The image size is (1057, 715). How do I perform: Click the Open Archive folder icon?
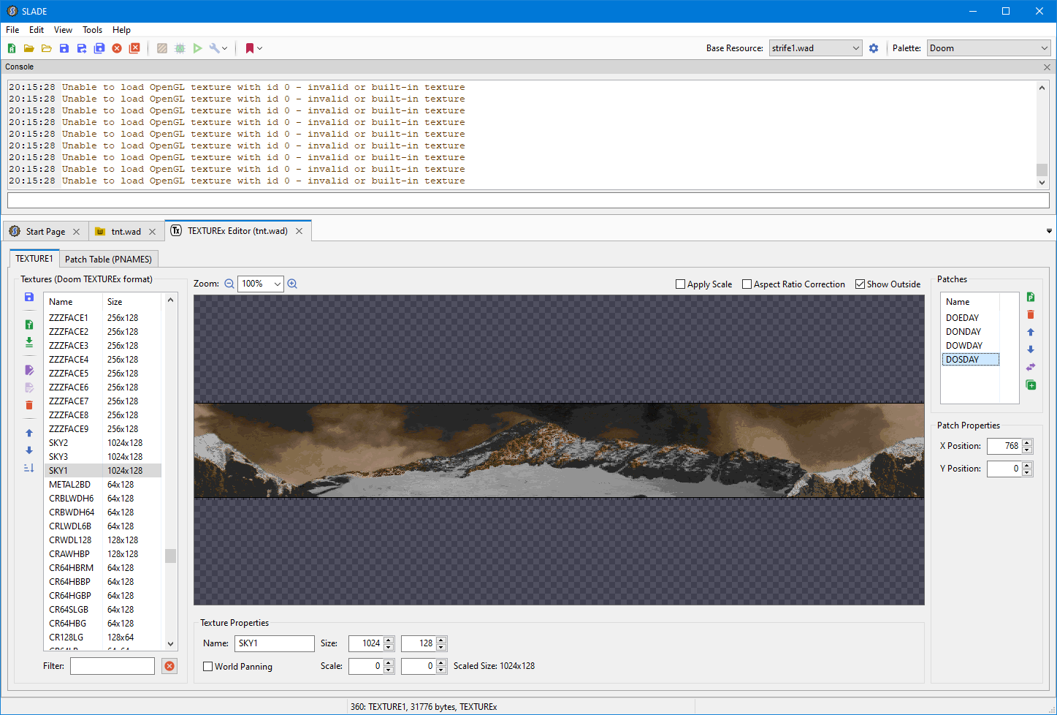click(29, 48)
